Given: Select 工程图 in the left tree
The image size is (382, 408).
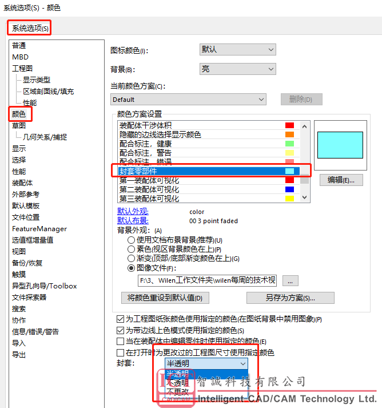Looking at the screenshot, I should coord(22,69).
